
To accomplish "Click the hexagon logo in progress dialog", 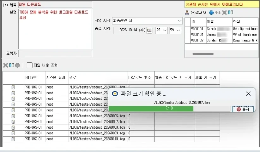I will [x=115, y=94].
